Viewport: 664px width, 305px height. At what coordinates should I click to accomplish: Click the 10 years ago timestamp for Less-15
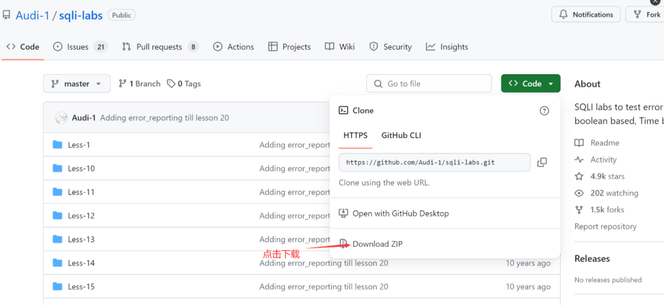(528, 287)
